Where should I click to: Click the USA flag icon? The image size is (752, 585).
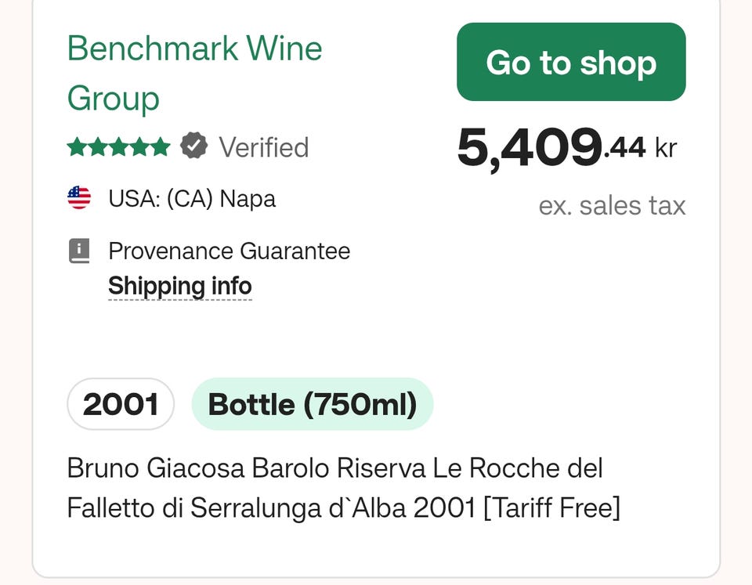(79, 198)
